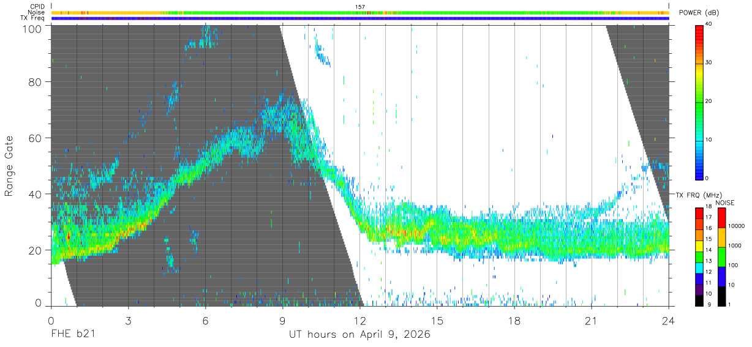Image resolution: width=752 pixels, height=347 pixels.
Task: Click the NOISE legend title
Action: coord(724,203)
